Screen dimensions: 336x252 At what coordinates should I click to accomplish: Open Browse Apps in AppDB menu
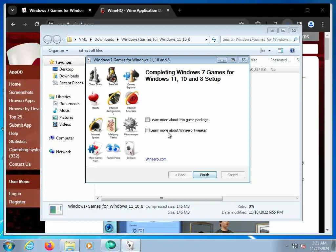[22, 100]
